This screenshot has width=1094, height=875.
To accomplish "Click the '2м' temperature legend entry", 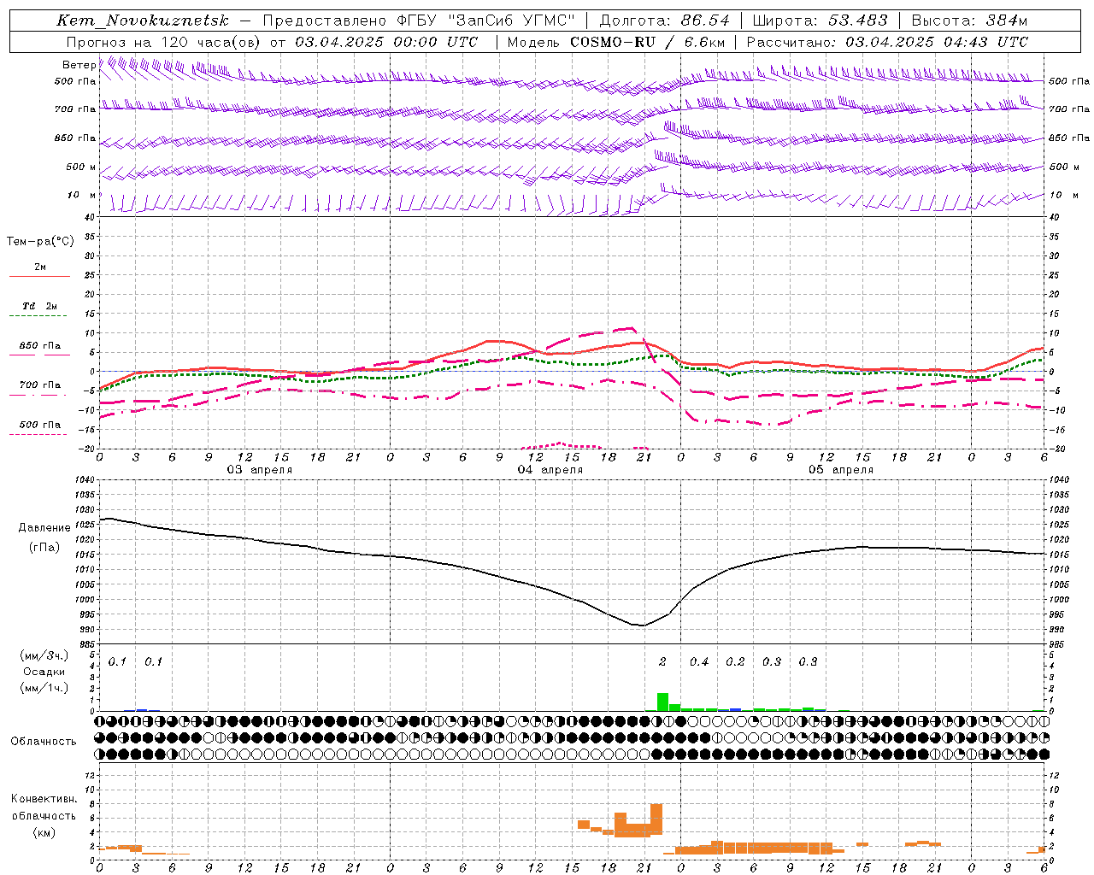I will (x=40, y=267).
